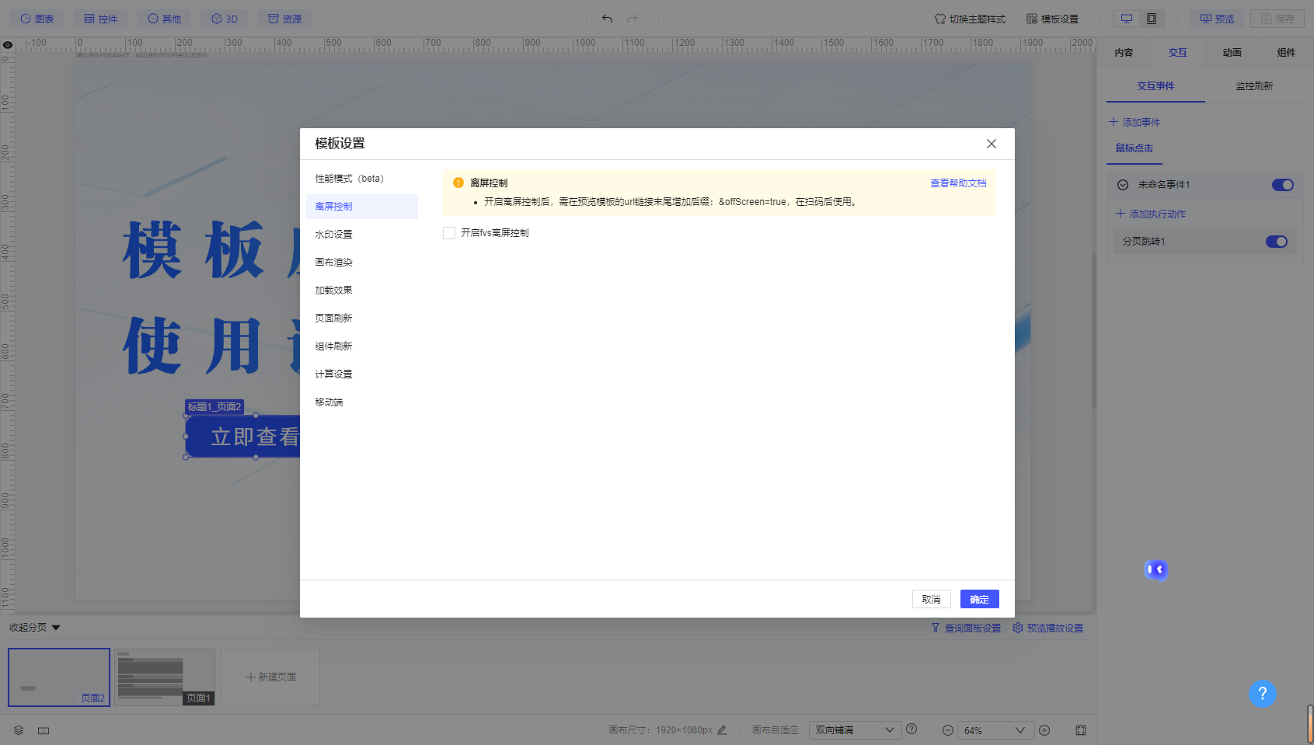Zoom out with minus icon
The height and width of the screenshot is (745, 1314).
coord(947,730)
